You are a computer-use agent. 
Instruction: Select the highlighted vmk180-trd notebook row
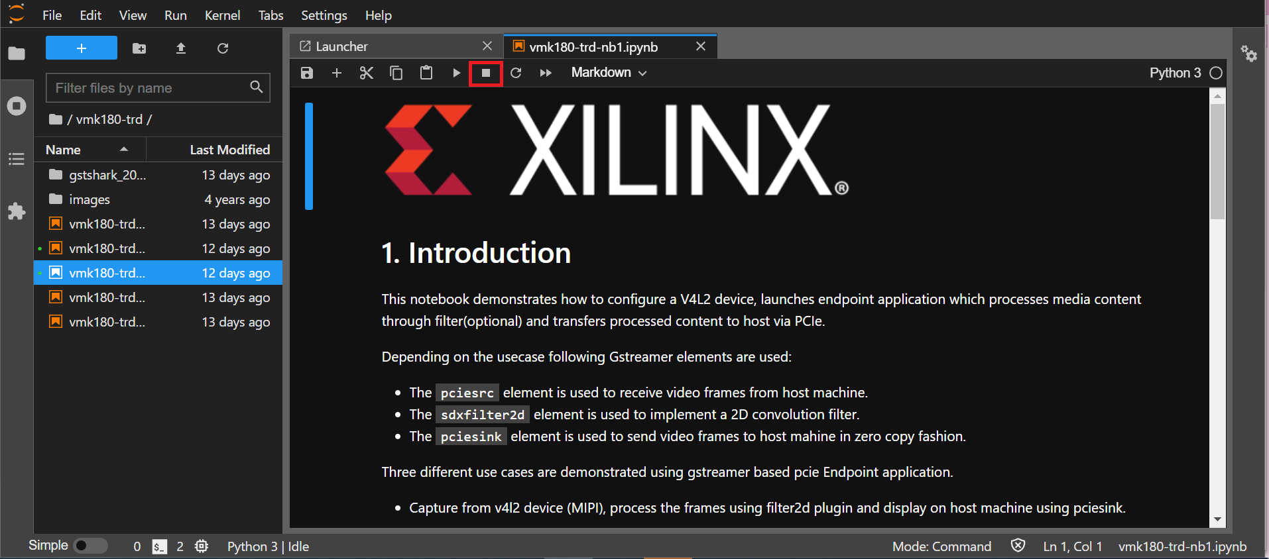click(158, 273)
